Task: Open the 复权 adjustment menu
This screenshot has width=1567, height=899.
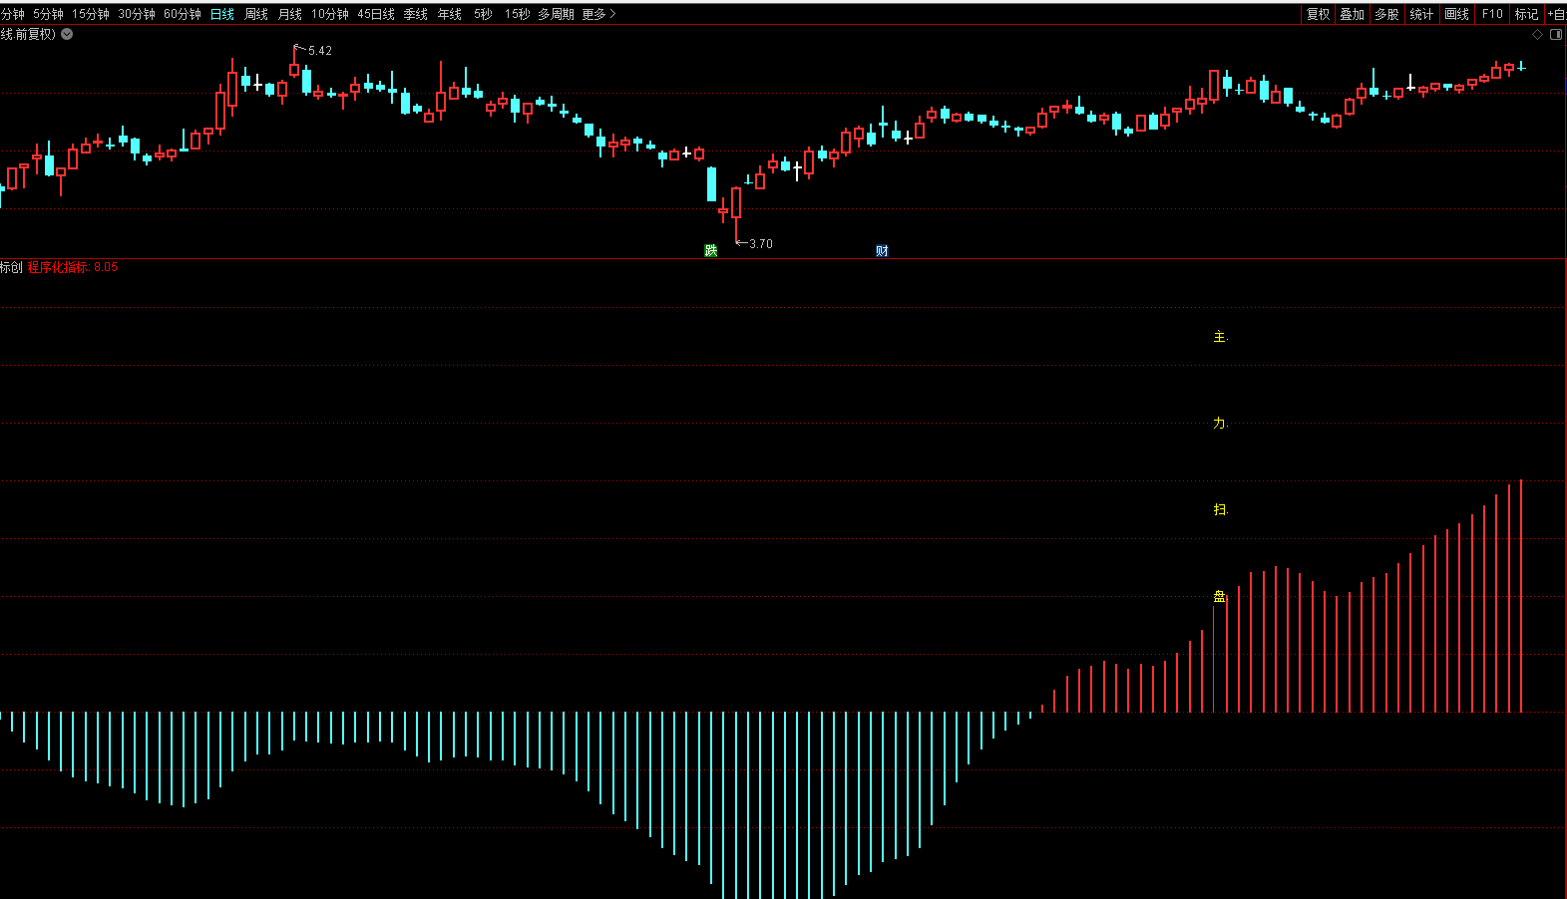Action: click(1318, 14)
